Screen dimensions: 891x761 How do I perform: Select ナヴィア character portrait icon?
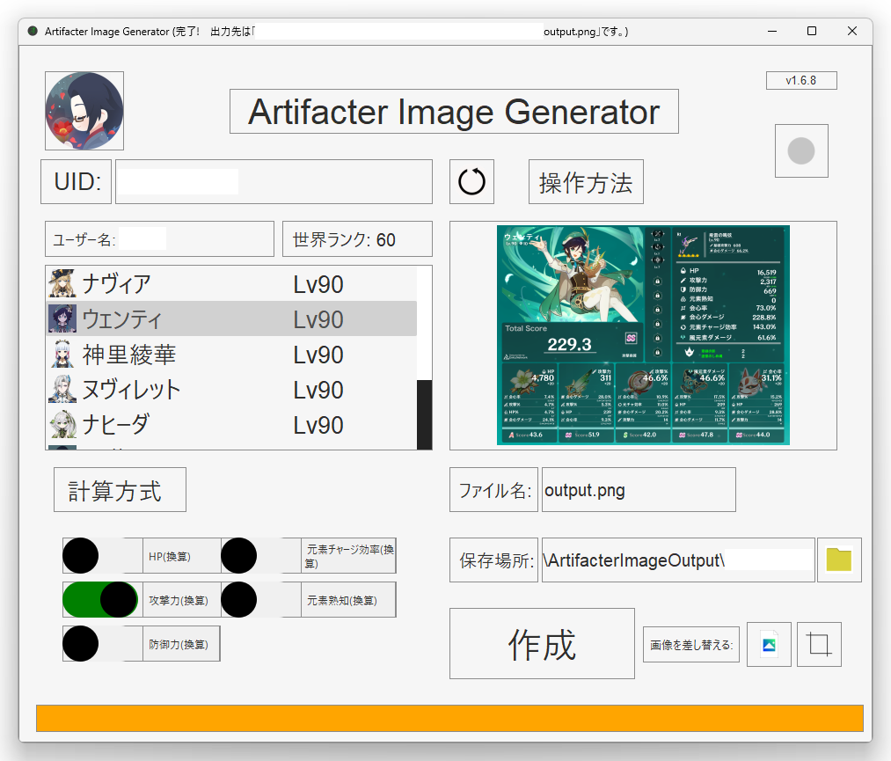[62, 283]
